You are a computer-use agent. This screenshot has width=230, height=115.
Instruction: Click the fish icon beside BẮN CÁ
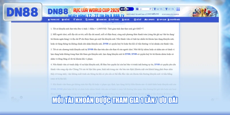tap(74, 20)
